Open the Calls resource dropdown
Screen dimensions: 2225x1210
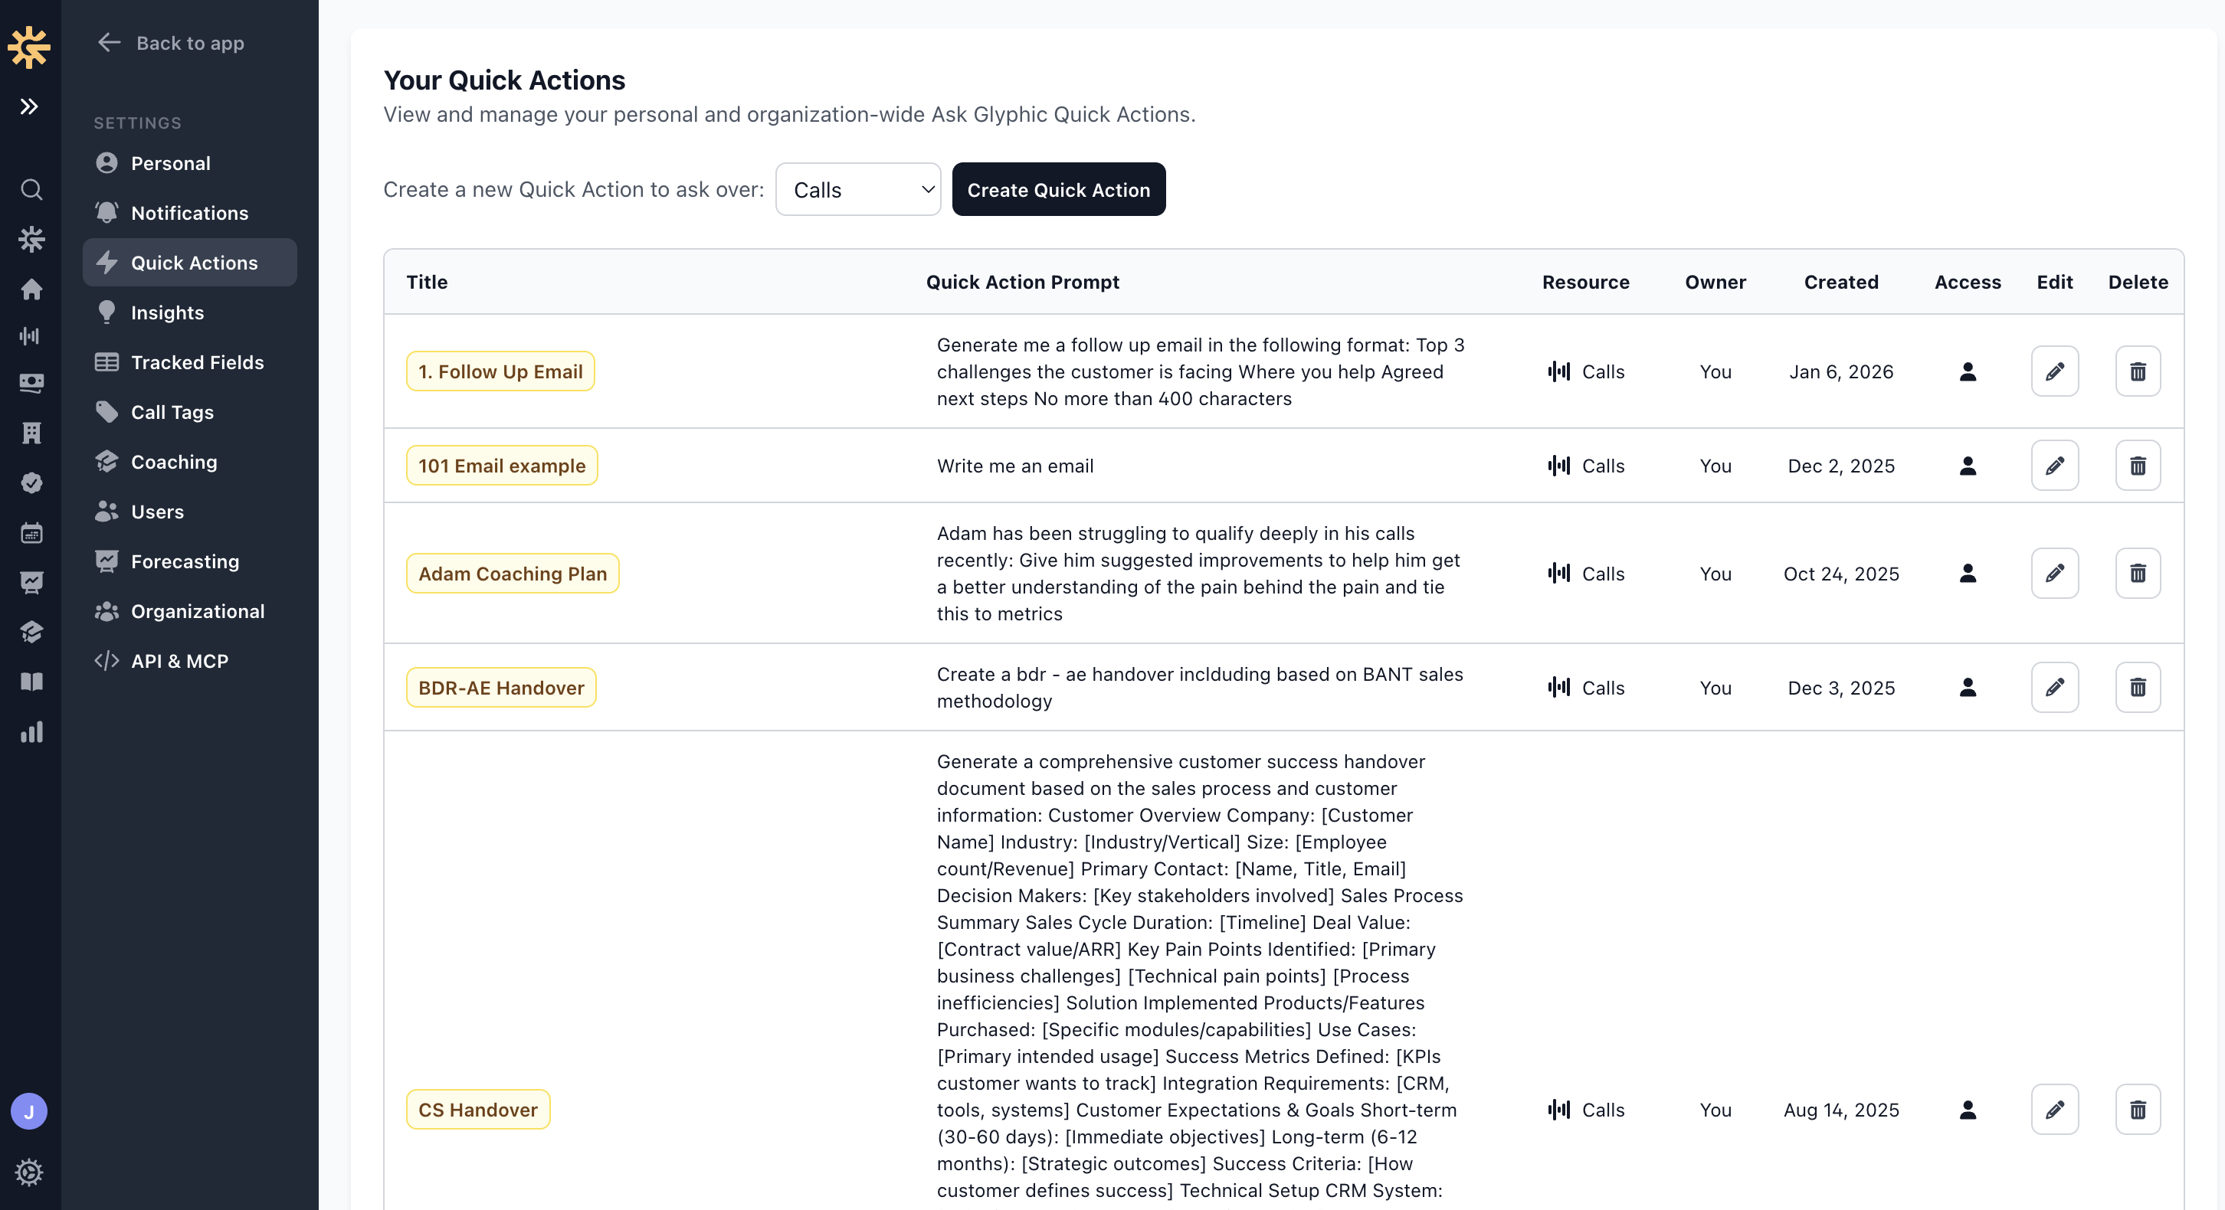point(859,189)
